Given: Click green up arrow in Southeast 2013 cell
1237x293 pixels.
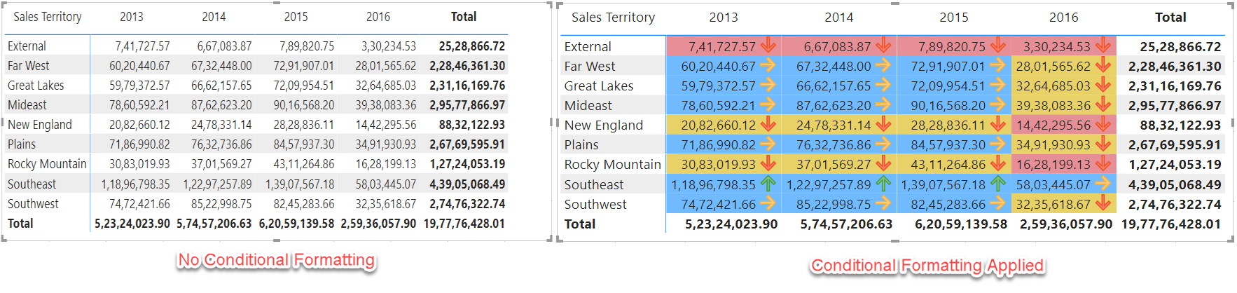Looking at the screenshot, I should click(768, 184).
